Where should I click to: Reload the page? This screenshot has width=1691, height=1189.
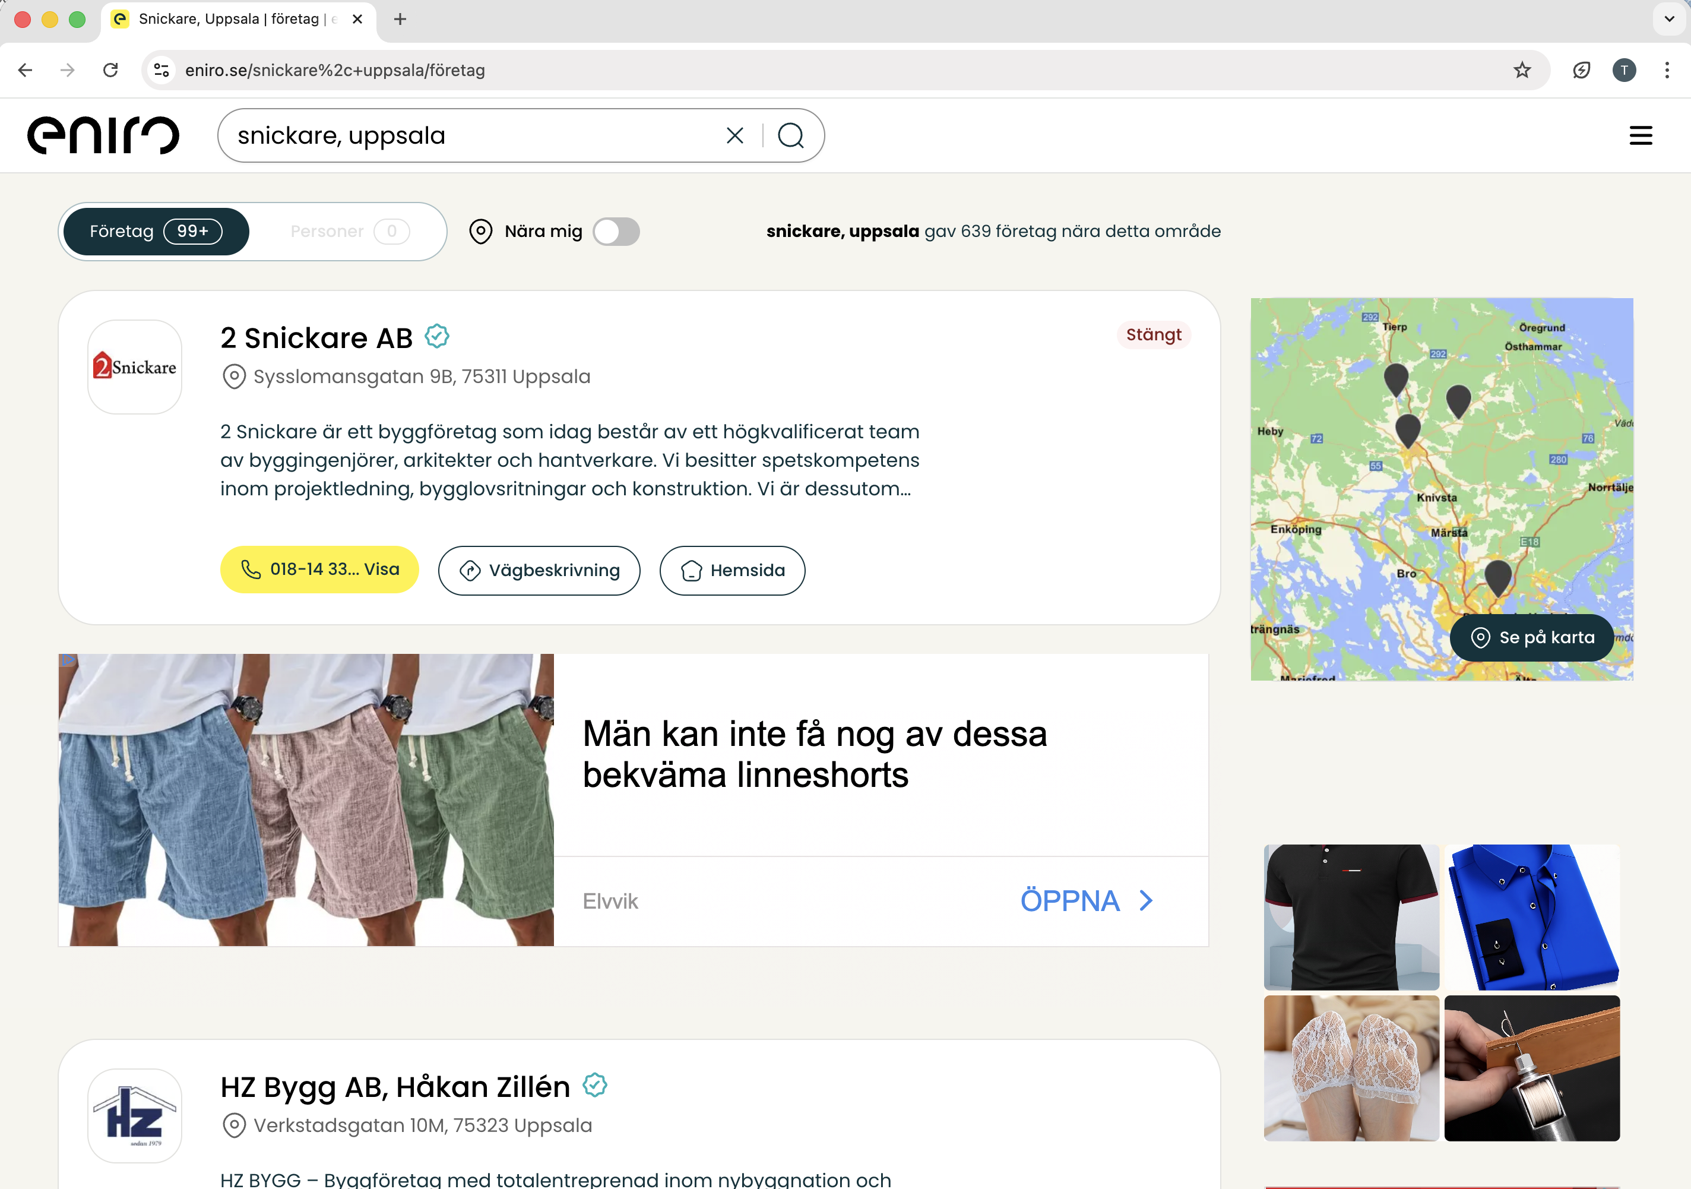pos(111,70)
